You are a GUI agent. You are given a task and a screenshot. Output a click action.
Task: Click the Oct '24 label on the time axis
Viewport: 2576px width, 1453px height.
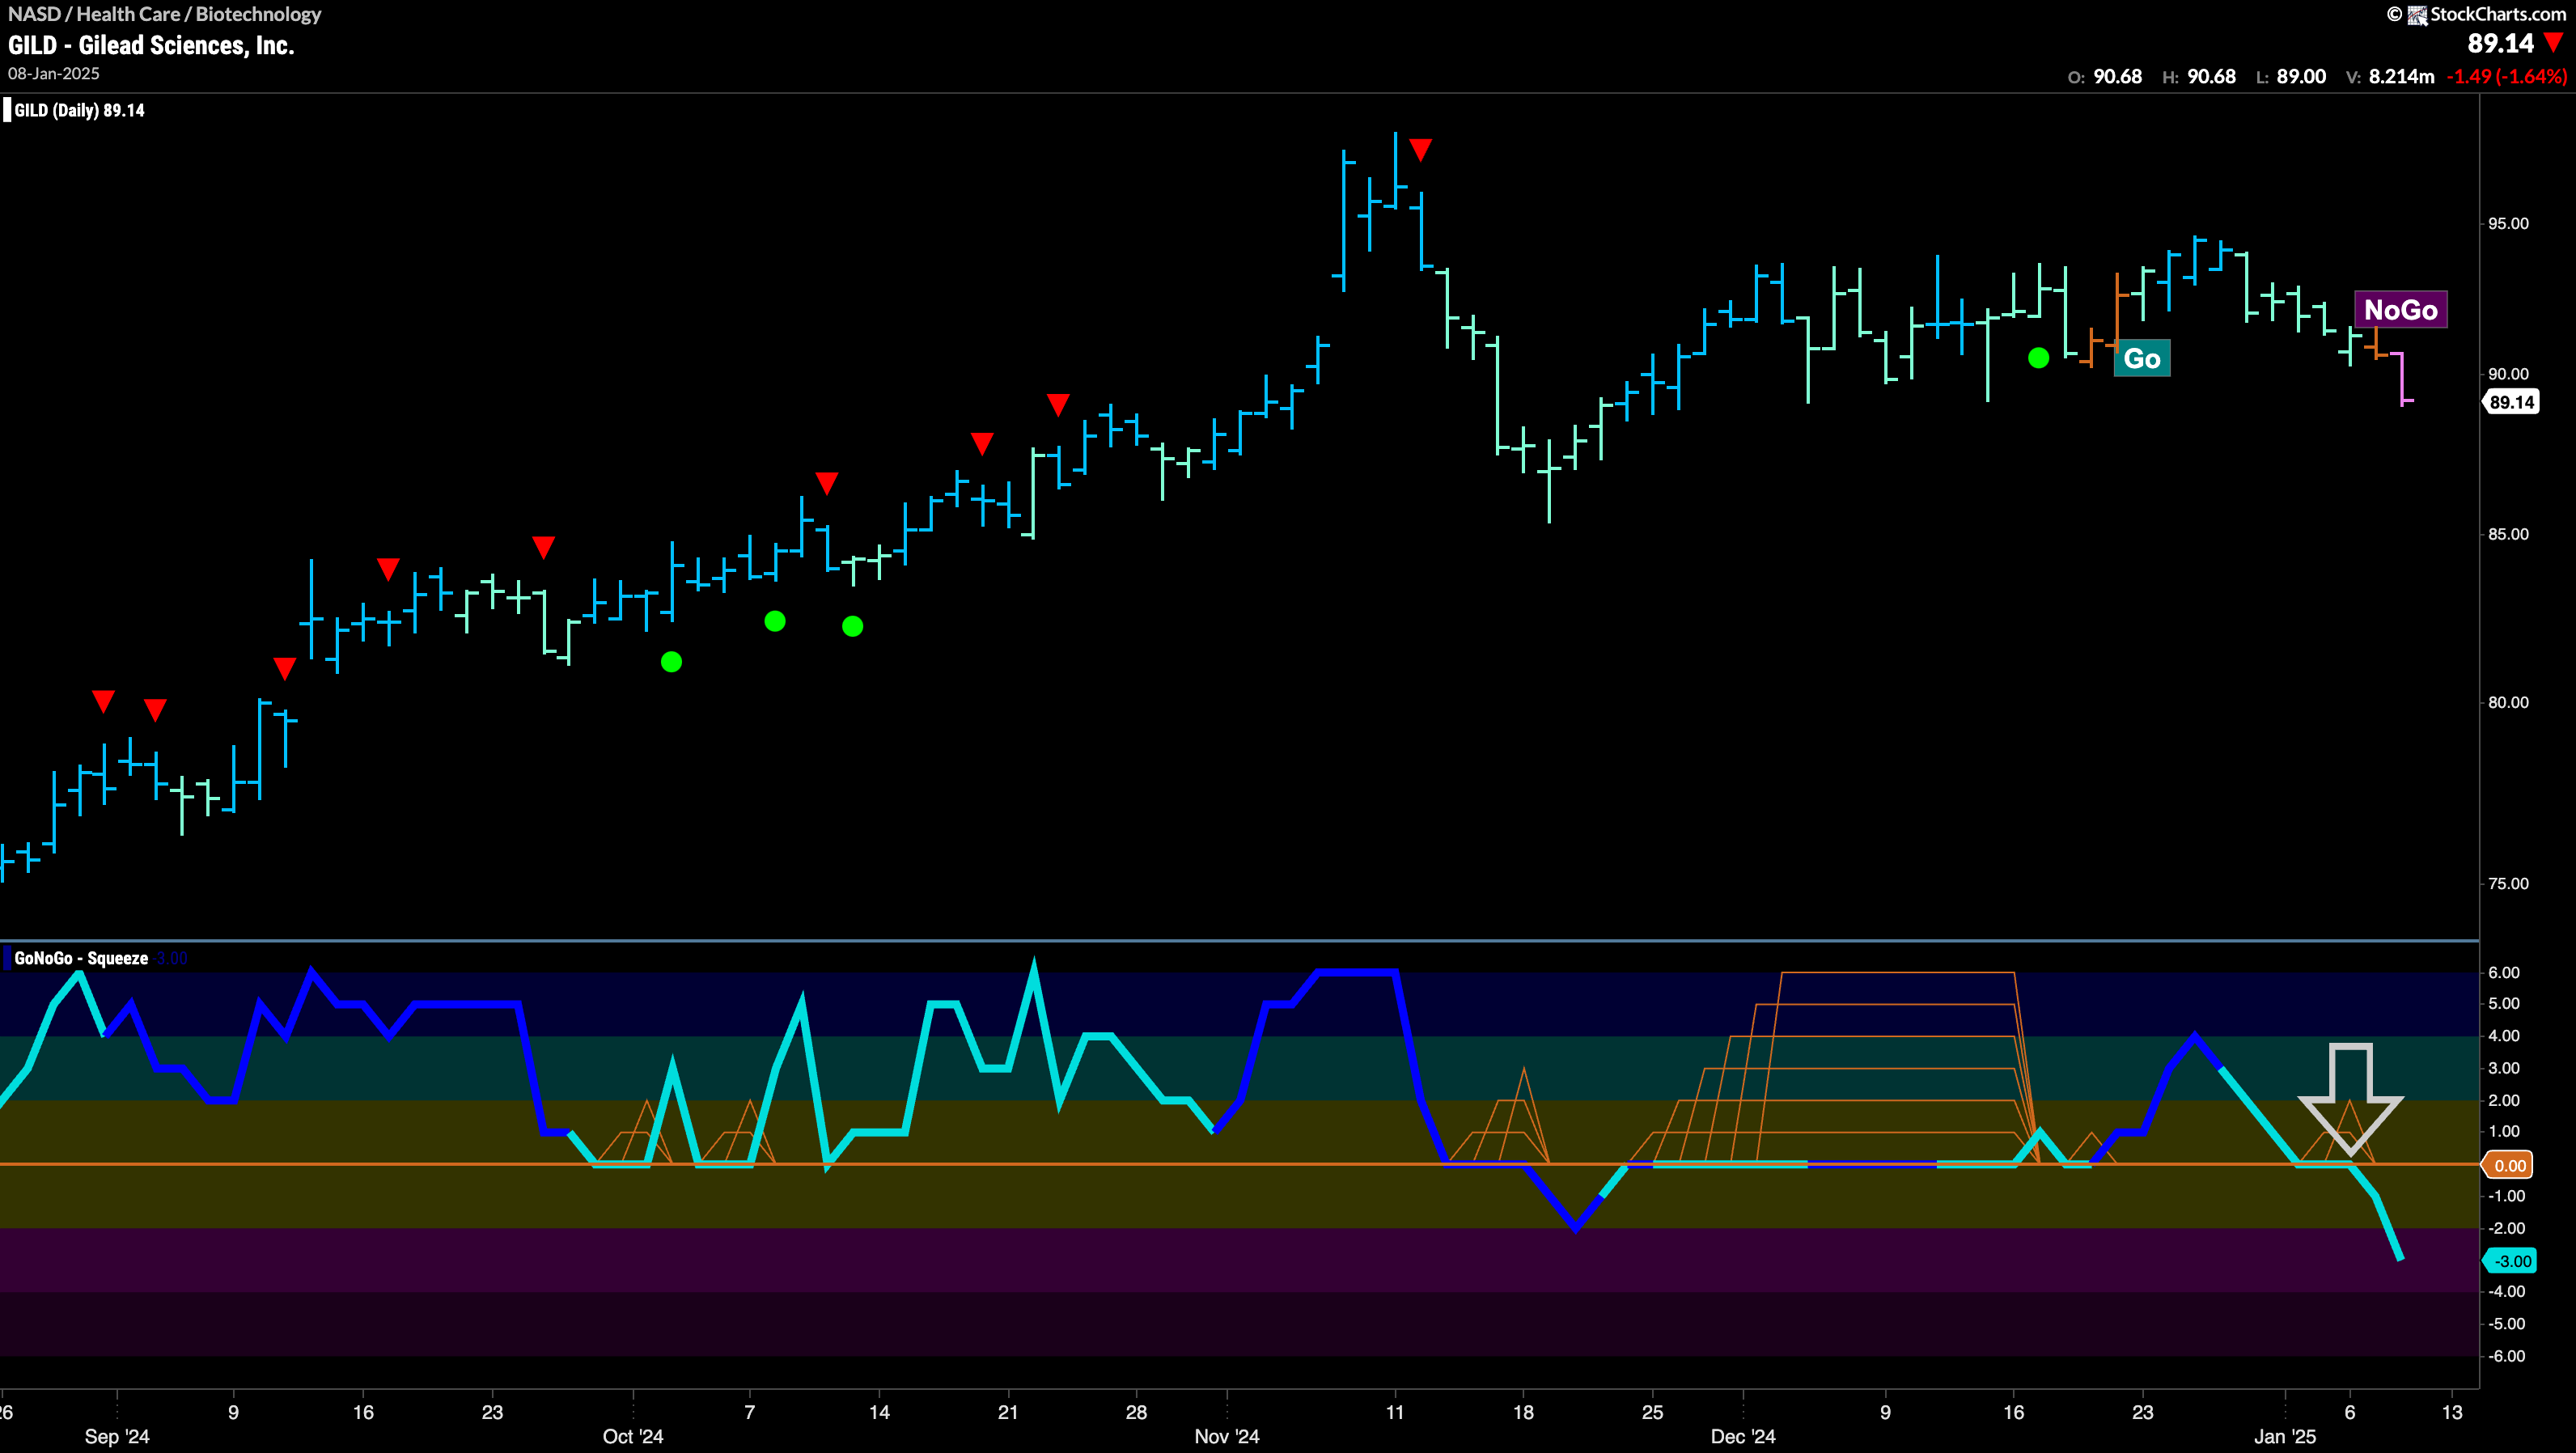click(633, 1436)
